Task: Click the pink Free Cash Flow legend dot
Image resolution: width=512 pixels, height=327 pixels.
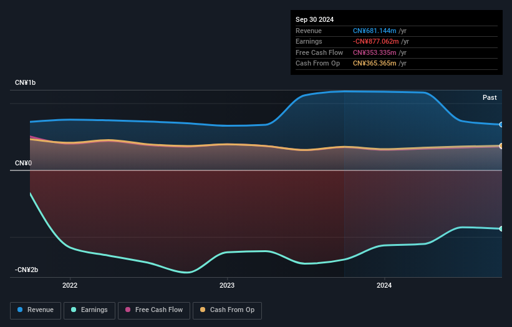Action: pyautogui.click(x=128, y=310)
